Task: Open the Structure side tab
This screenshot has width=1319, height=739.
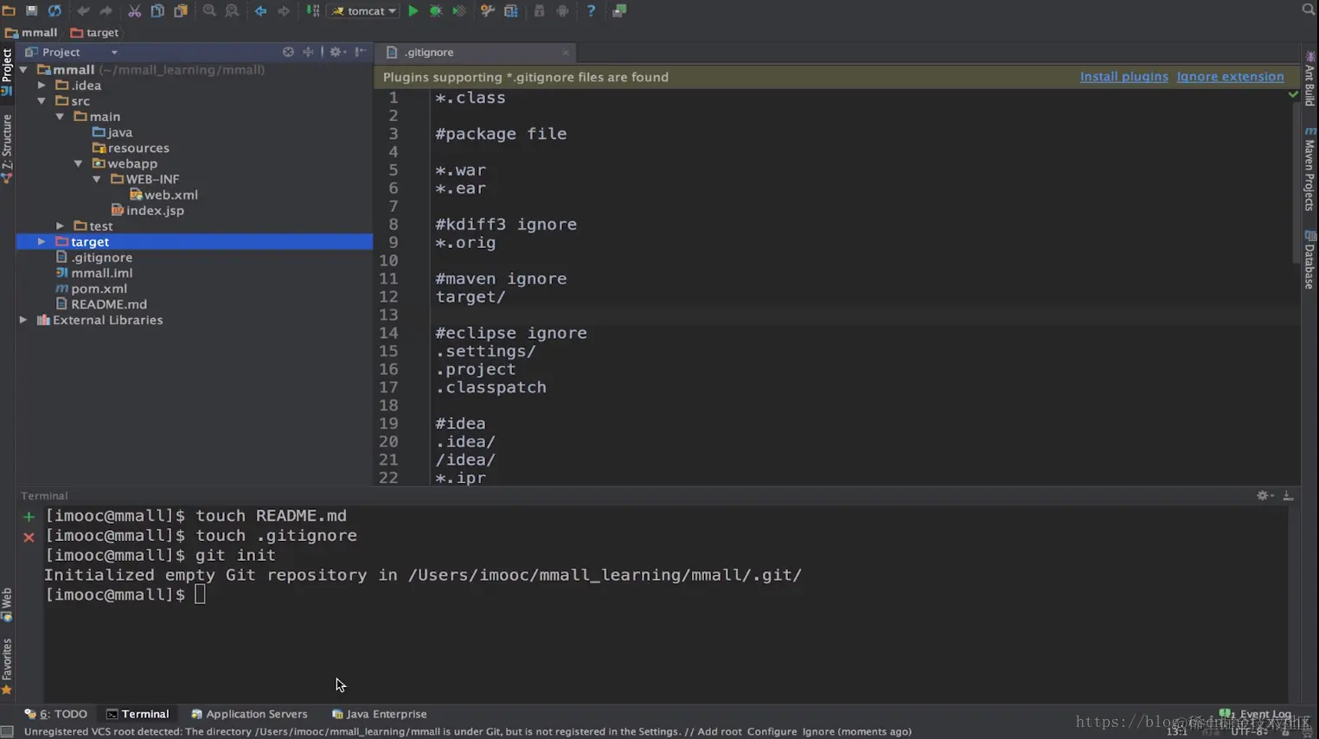Action: tap(7, 149)
